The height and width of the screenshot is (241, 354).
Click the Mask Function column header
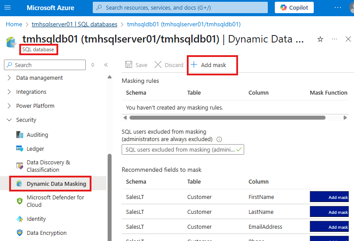pyautogui.click(x=329, y=93)
